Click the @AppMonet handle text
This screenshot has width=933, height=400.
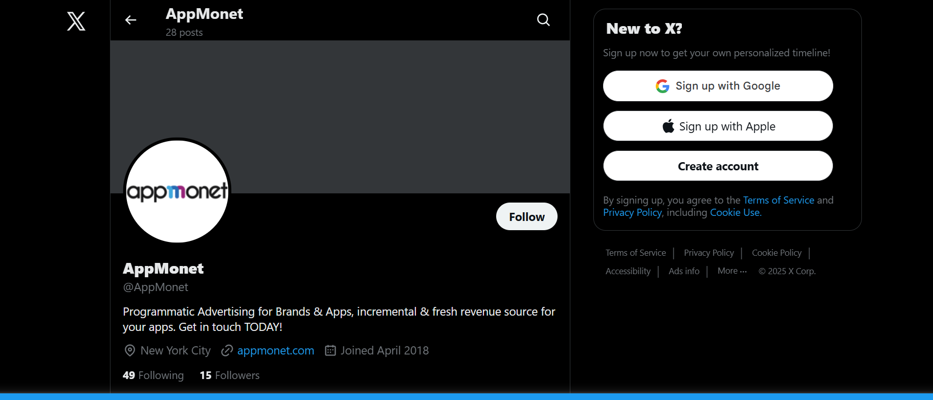(x=155, y=287)
